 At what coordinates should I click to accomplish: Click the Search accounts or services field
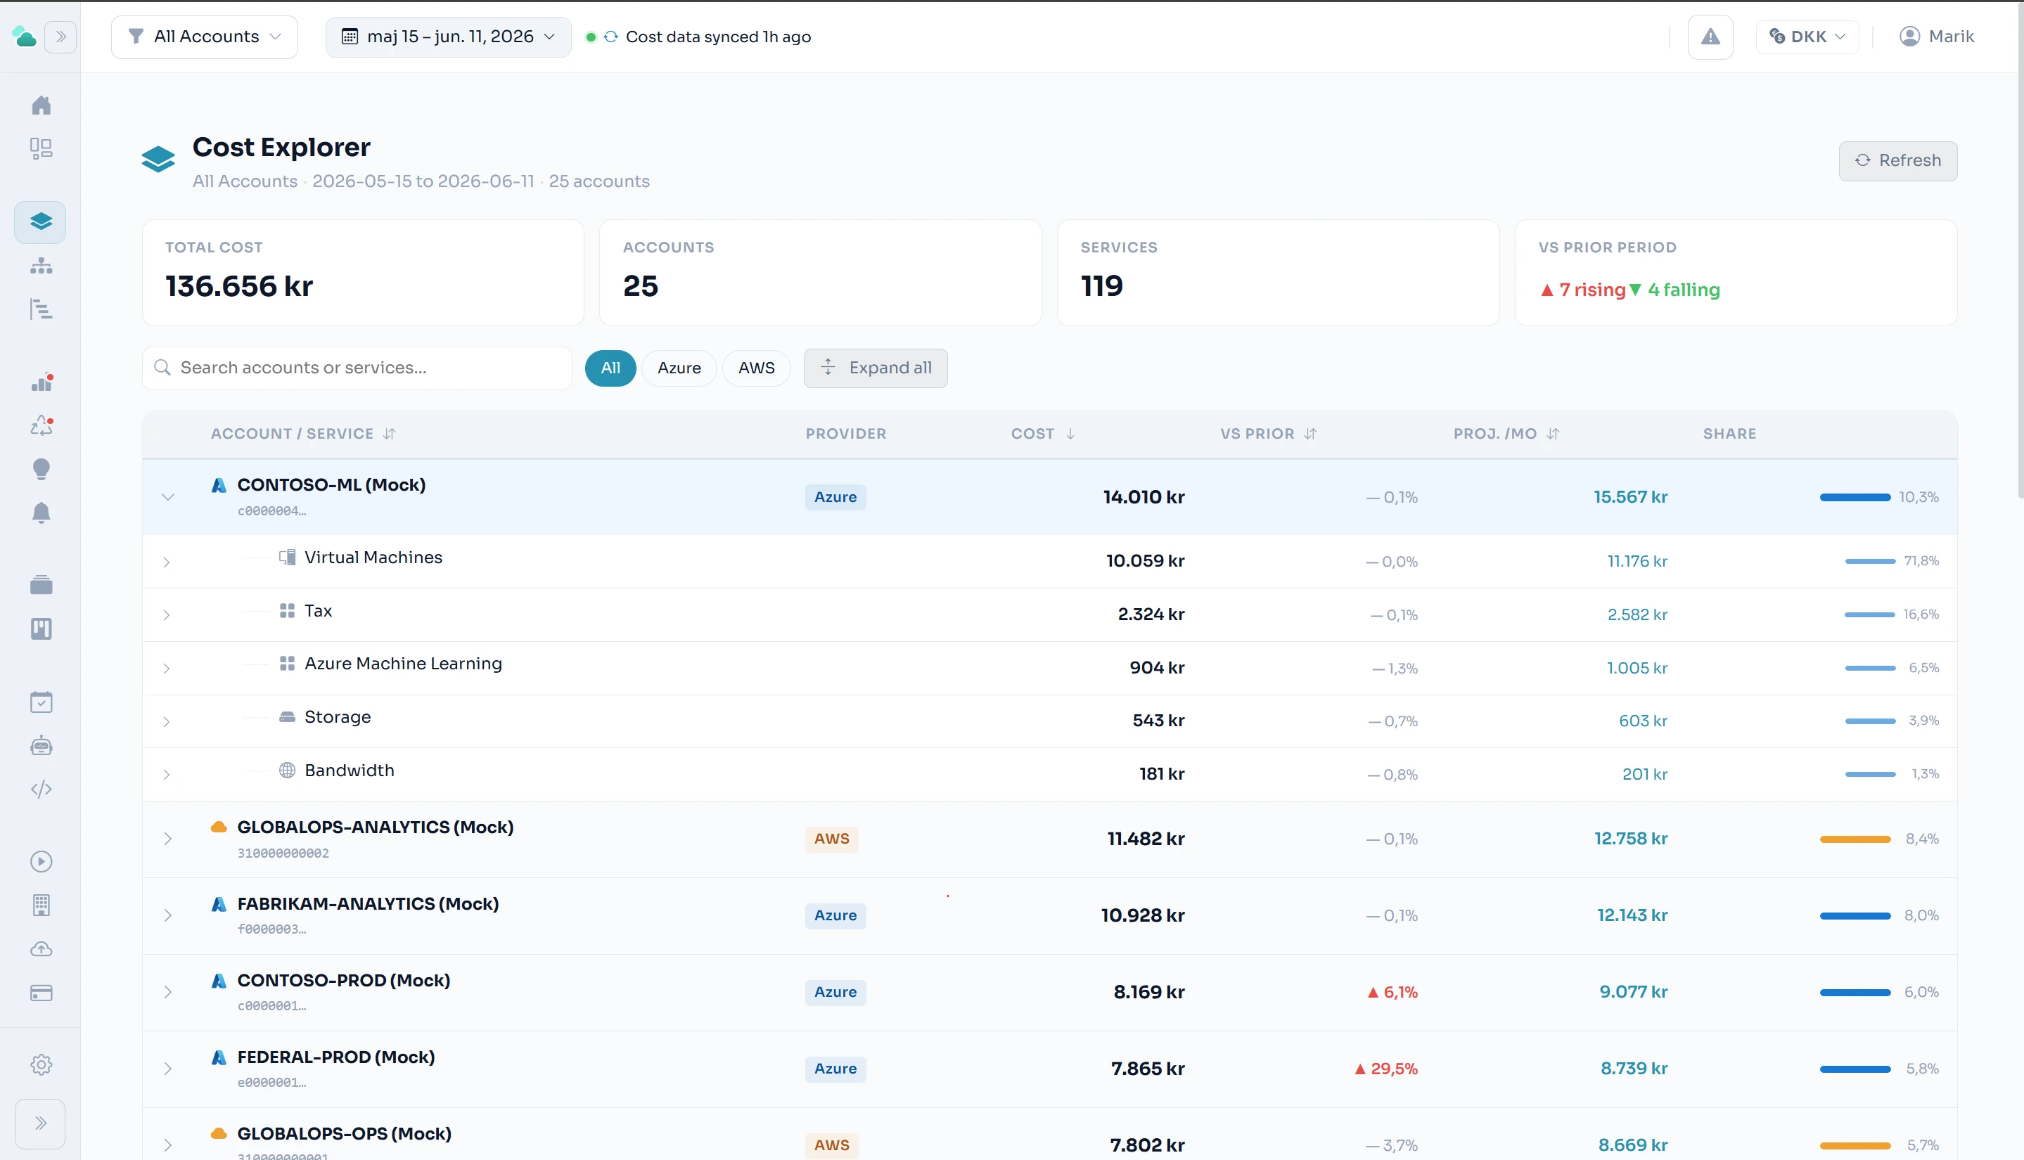click(x=357, y=368)
